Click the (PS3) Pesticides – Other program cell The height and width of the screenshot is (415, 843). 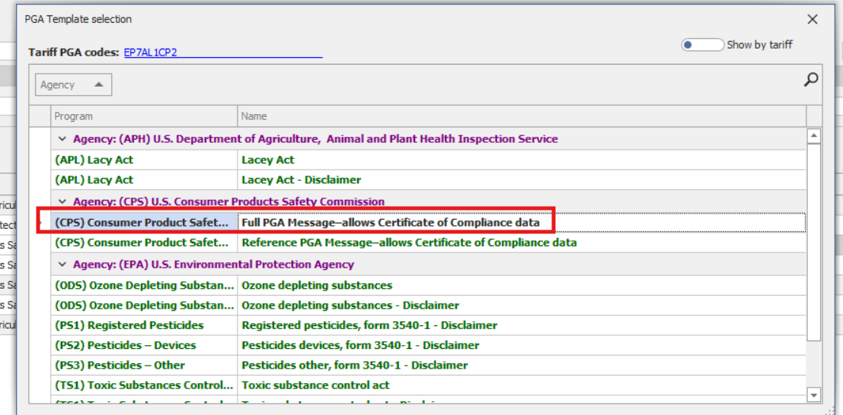pos(144,366)
